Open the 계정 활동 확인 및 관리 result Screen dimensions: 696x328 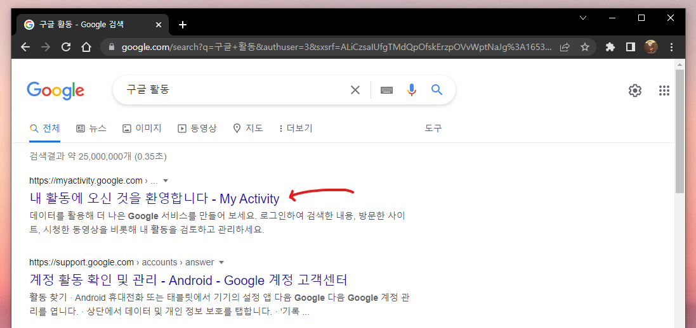click(x=188, y=280)
